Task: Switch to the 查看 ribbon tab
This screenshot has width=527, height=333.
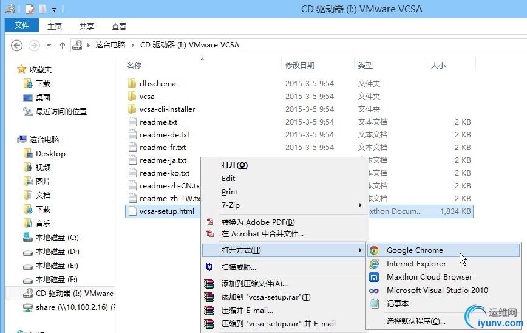Action: 119,26
